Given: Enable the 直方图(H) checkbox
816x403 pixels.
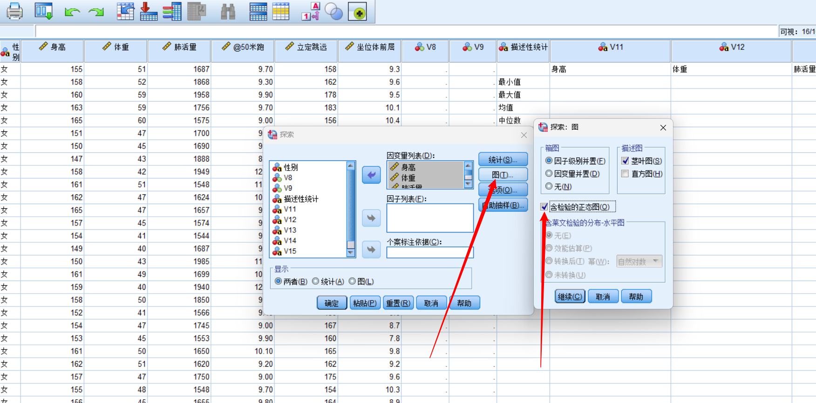Looking at the screenshot, I should coord(625,174).
